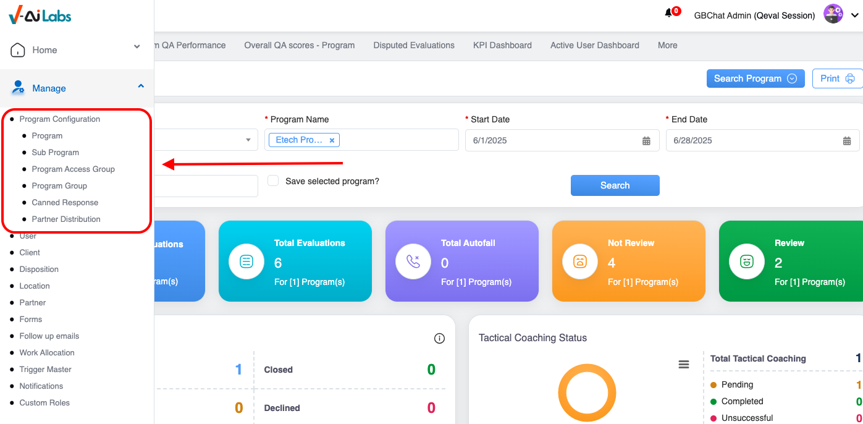
Task: Open the account dropdown arrow
Action: pyautogui.click(x=855, y=15)
